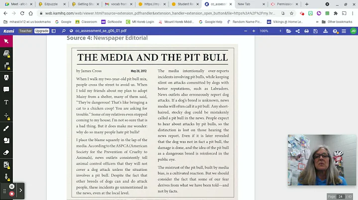The width and height of the screenshot is (358, 200).
Task: Select the Signature tool
Action: (6, 177)
